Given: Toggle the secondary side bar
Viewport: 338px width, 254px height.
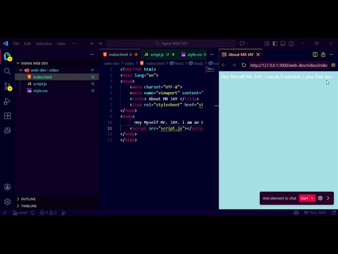Looking at the screenshot, I should 291,43.
